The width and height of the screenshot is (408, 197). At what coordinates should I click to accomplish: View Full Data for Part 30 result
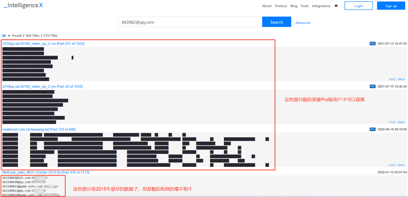coord(397,122)
